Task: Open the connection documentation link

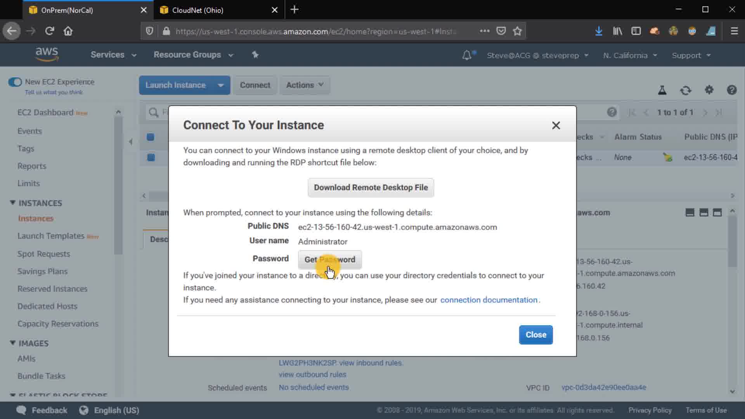Action: [489, 300]
